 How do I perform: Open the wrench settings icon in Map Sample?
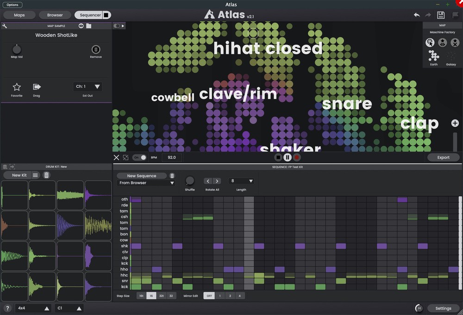click(5, 26)
